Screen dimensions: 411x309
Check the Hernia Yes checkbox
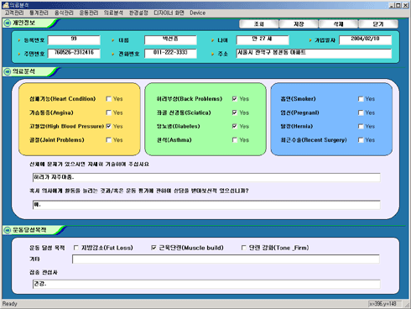coord(361,126)
